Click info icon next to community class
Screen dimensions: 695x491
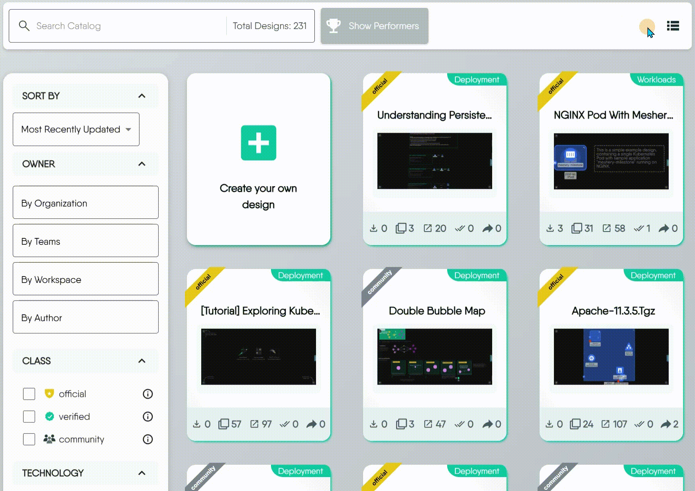pyautogui.click(x=147, y=439)
